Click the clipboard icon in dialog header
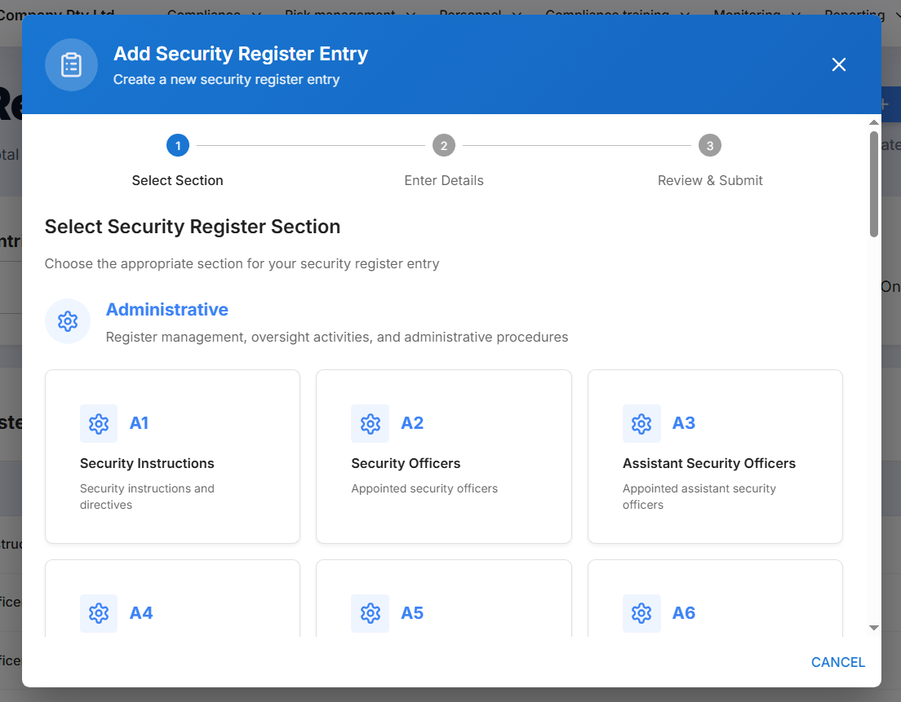The height and width of the screenshot is (702, 901). [x=71, y=65]
